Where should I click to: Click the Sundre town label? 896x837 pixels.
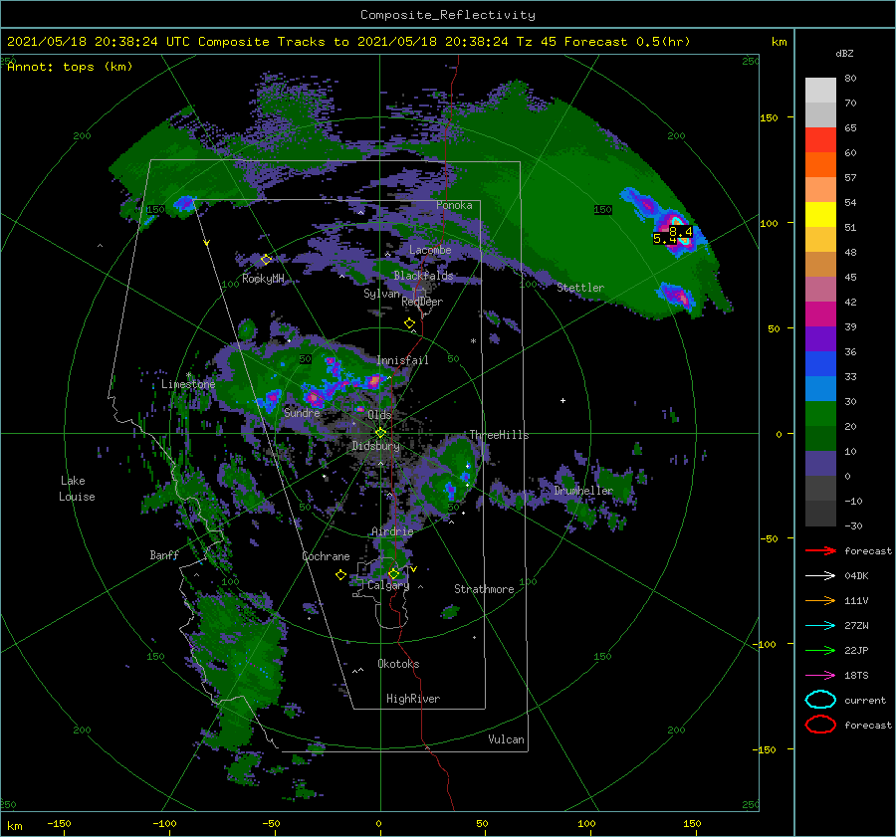point(303,412)
